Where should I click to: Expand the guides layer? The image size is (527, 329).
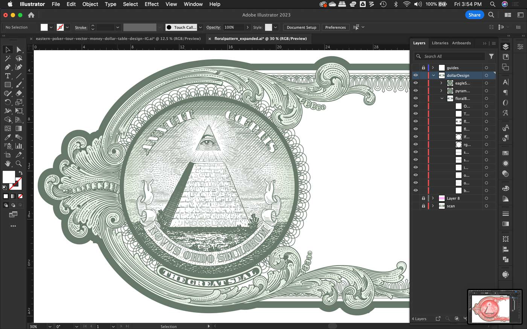click(433, 68)
